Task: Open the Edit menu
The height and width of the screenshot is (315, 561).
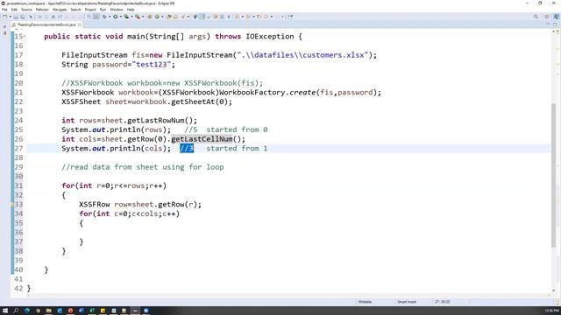Action: click(x=14, y=10)
